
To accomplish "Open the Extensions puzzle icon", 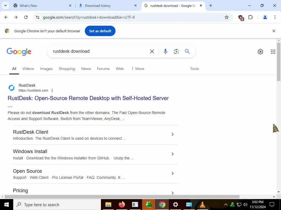I will click(x=250, y=17).
